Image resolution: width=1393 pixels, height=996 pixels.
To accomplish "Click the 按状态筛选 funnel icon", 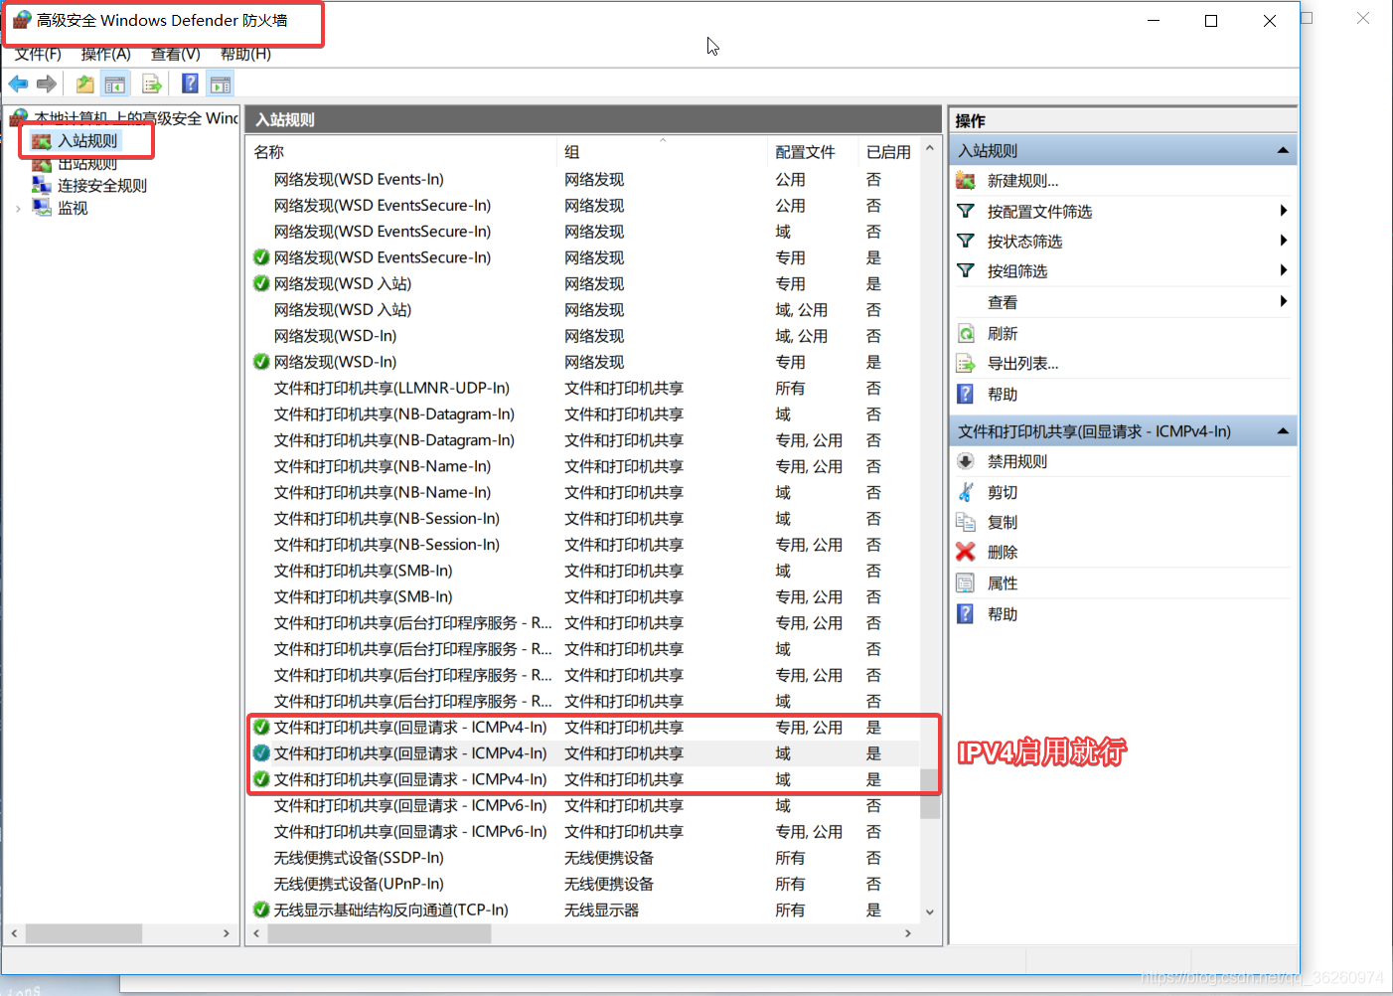I will click(x=965, y=241).
